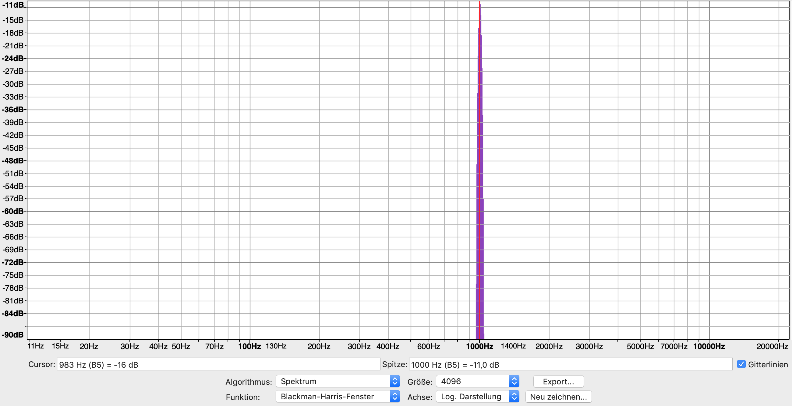Click the 10000Hz label on frequency axis
The height and width of the screenshot is (406, 792).
point(709,346)
